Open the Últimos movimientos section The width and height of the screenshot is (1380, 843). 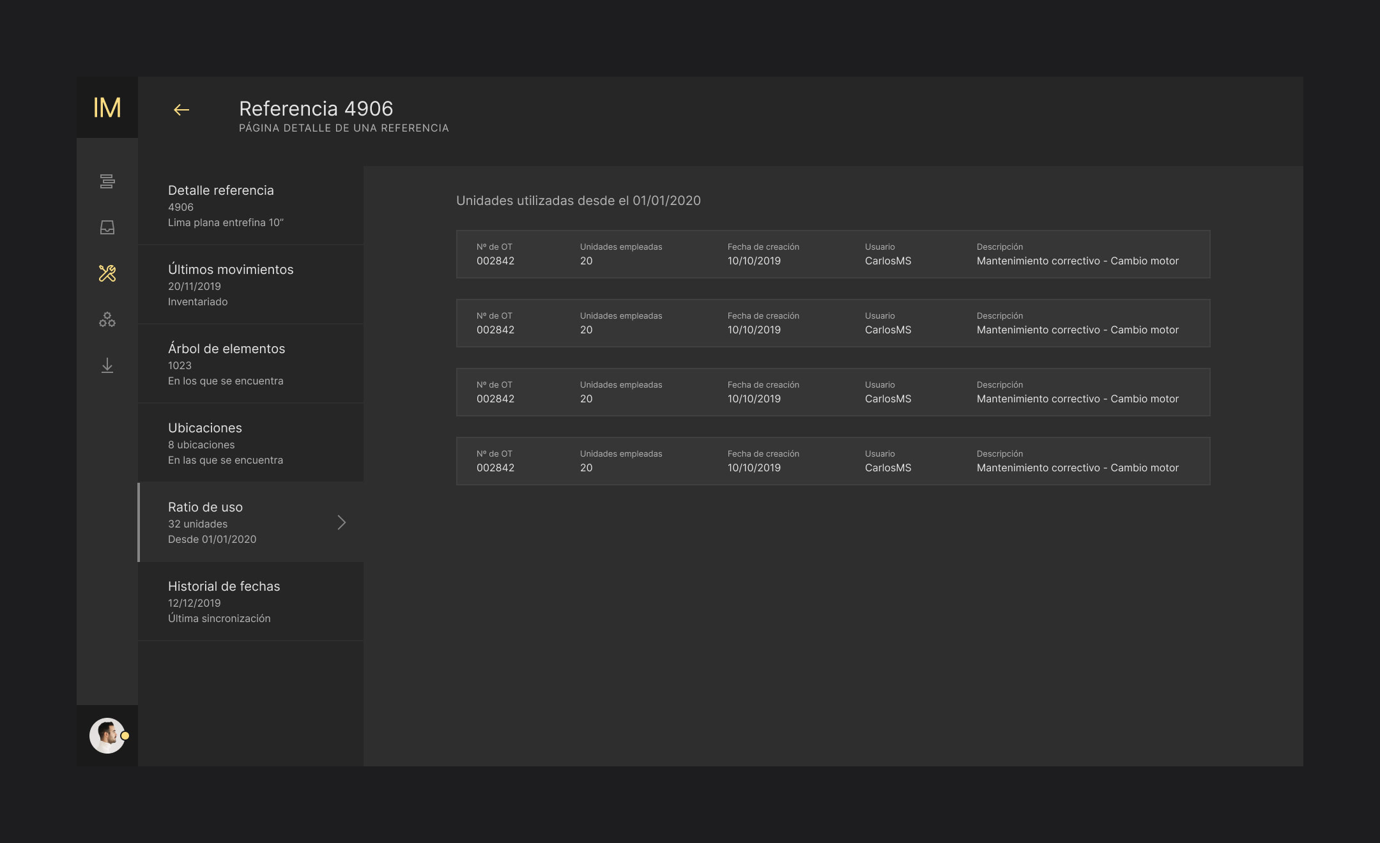tap(250, 285)
